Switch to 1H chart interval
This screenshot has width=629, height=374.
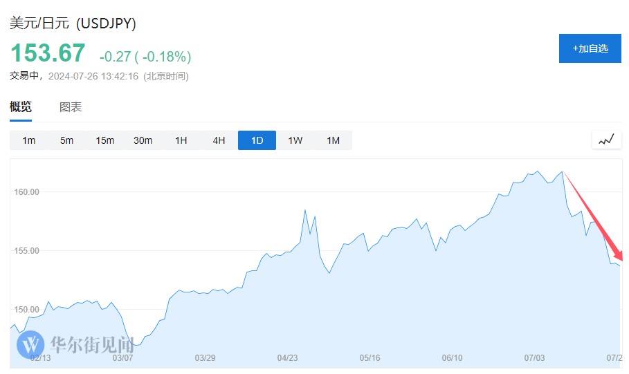tap(181, 140)
